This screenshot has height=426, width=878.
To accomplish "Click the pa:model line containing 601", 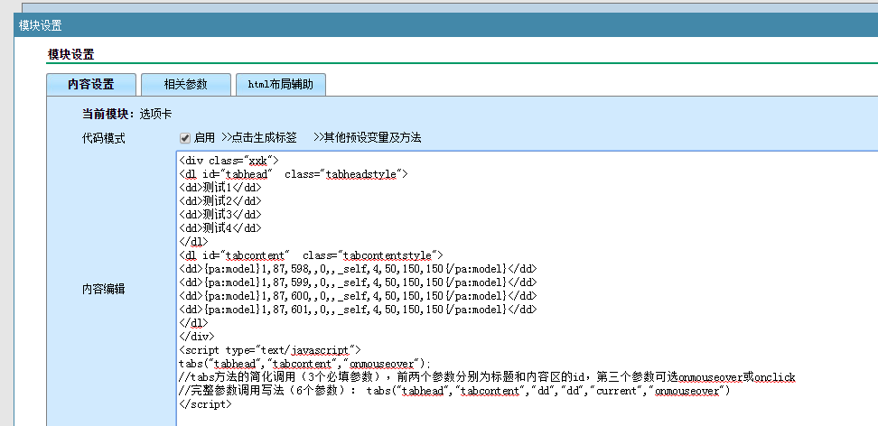I will 359,310.
